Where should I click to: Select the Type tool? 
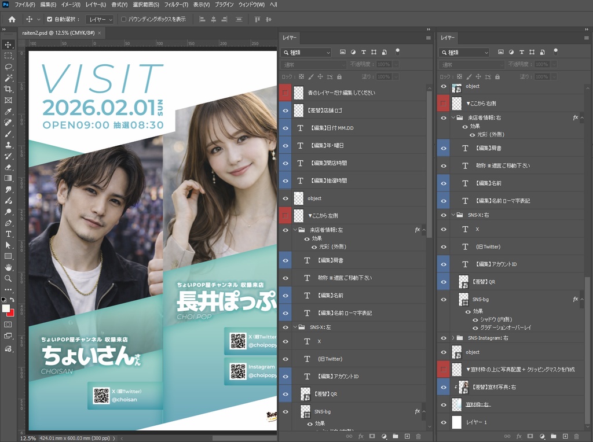(8, 234)
